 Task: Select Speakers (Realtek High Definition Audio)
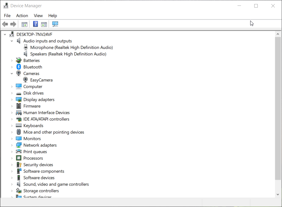pos(68,54)
